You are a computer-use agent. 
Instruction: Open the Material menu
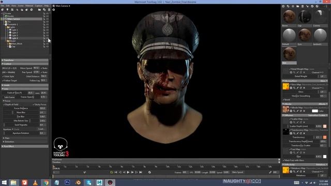29,6
